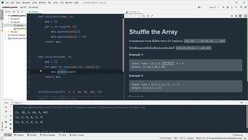Click the layout icon in Run panel sidebar
Screen dimensions: 248x140
(x=6, y=122)
